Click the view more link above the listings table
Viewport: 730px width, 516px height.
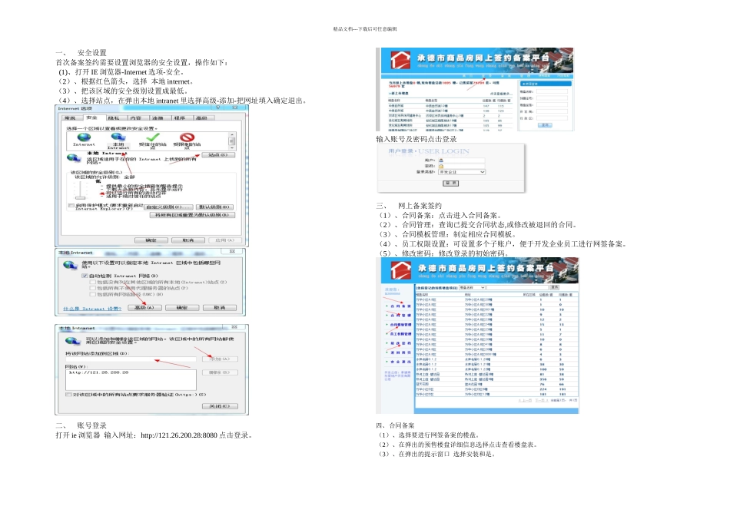click(x=501, y=94)
